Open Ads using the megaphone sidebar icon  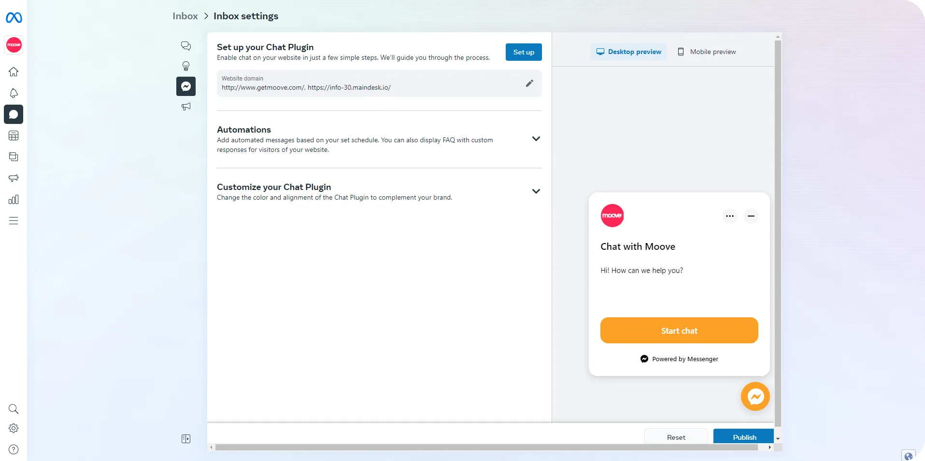point(14,178)
